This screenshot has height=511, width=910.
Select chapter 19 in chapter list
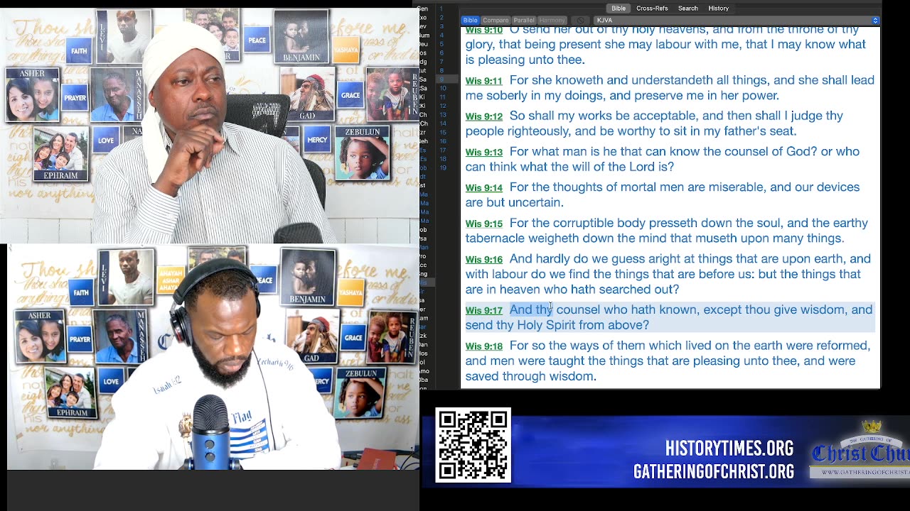click(x=443, y=167)
